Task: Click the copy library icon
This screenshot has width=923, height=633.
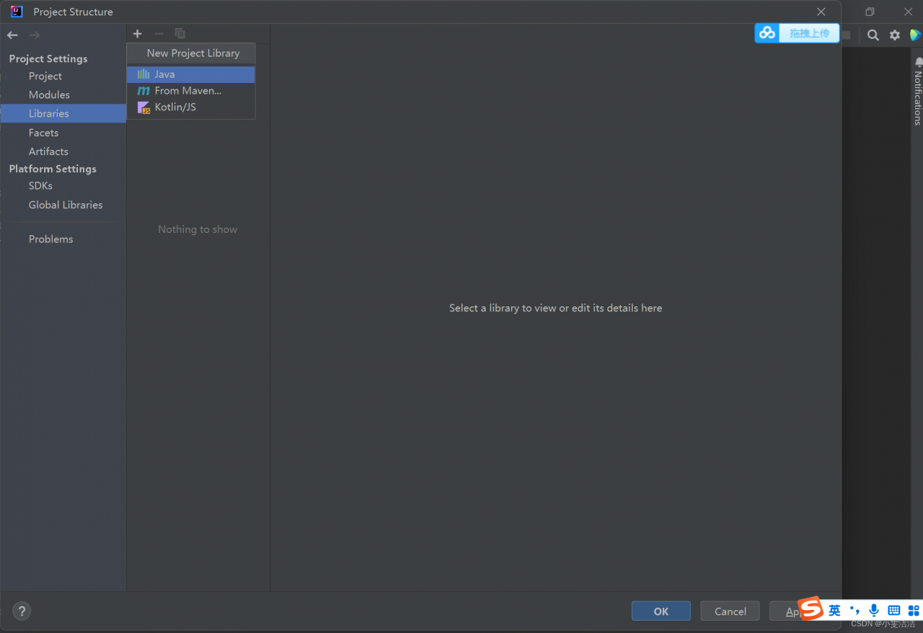Action: point(180,34)
